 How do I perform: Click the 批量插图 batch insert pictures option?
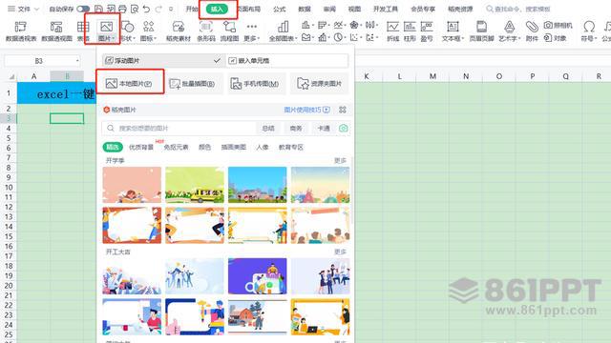[x=193, y=84]
